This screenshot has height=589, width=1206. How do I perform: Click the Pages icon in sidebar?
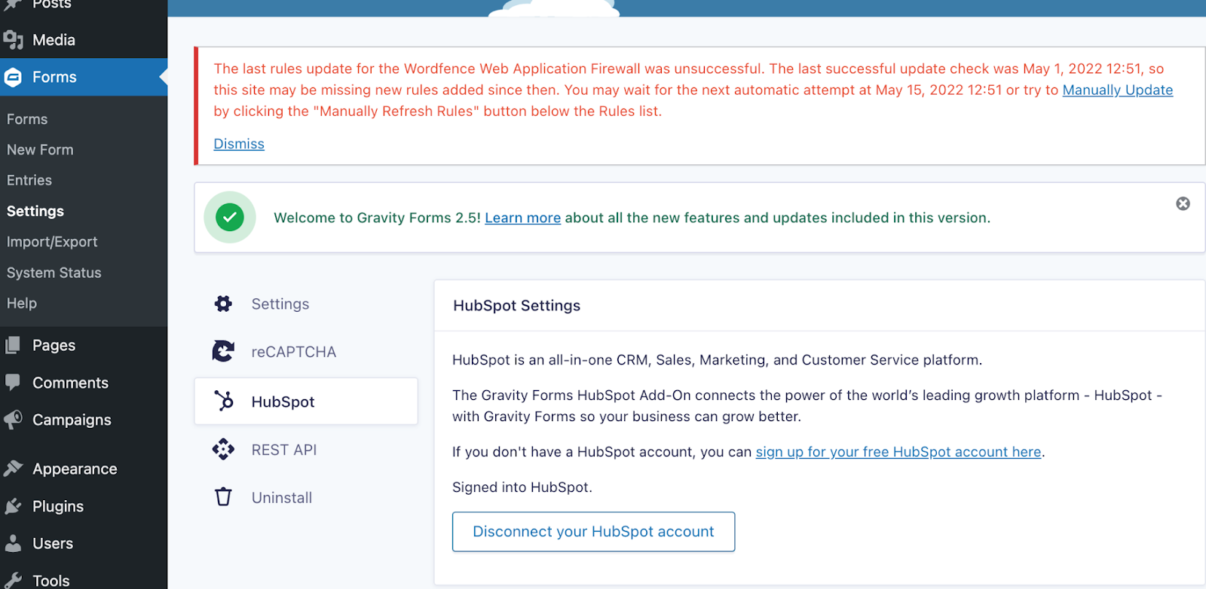pyautogui.click(x=13, y=345)
